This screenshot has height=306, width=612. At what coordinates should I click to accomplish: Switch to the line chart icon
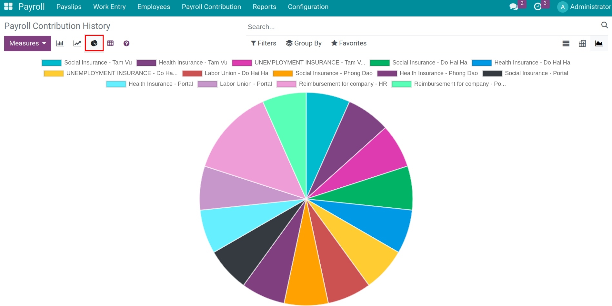pyautogui.click(x=77, y=43)
